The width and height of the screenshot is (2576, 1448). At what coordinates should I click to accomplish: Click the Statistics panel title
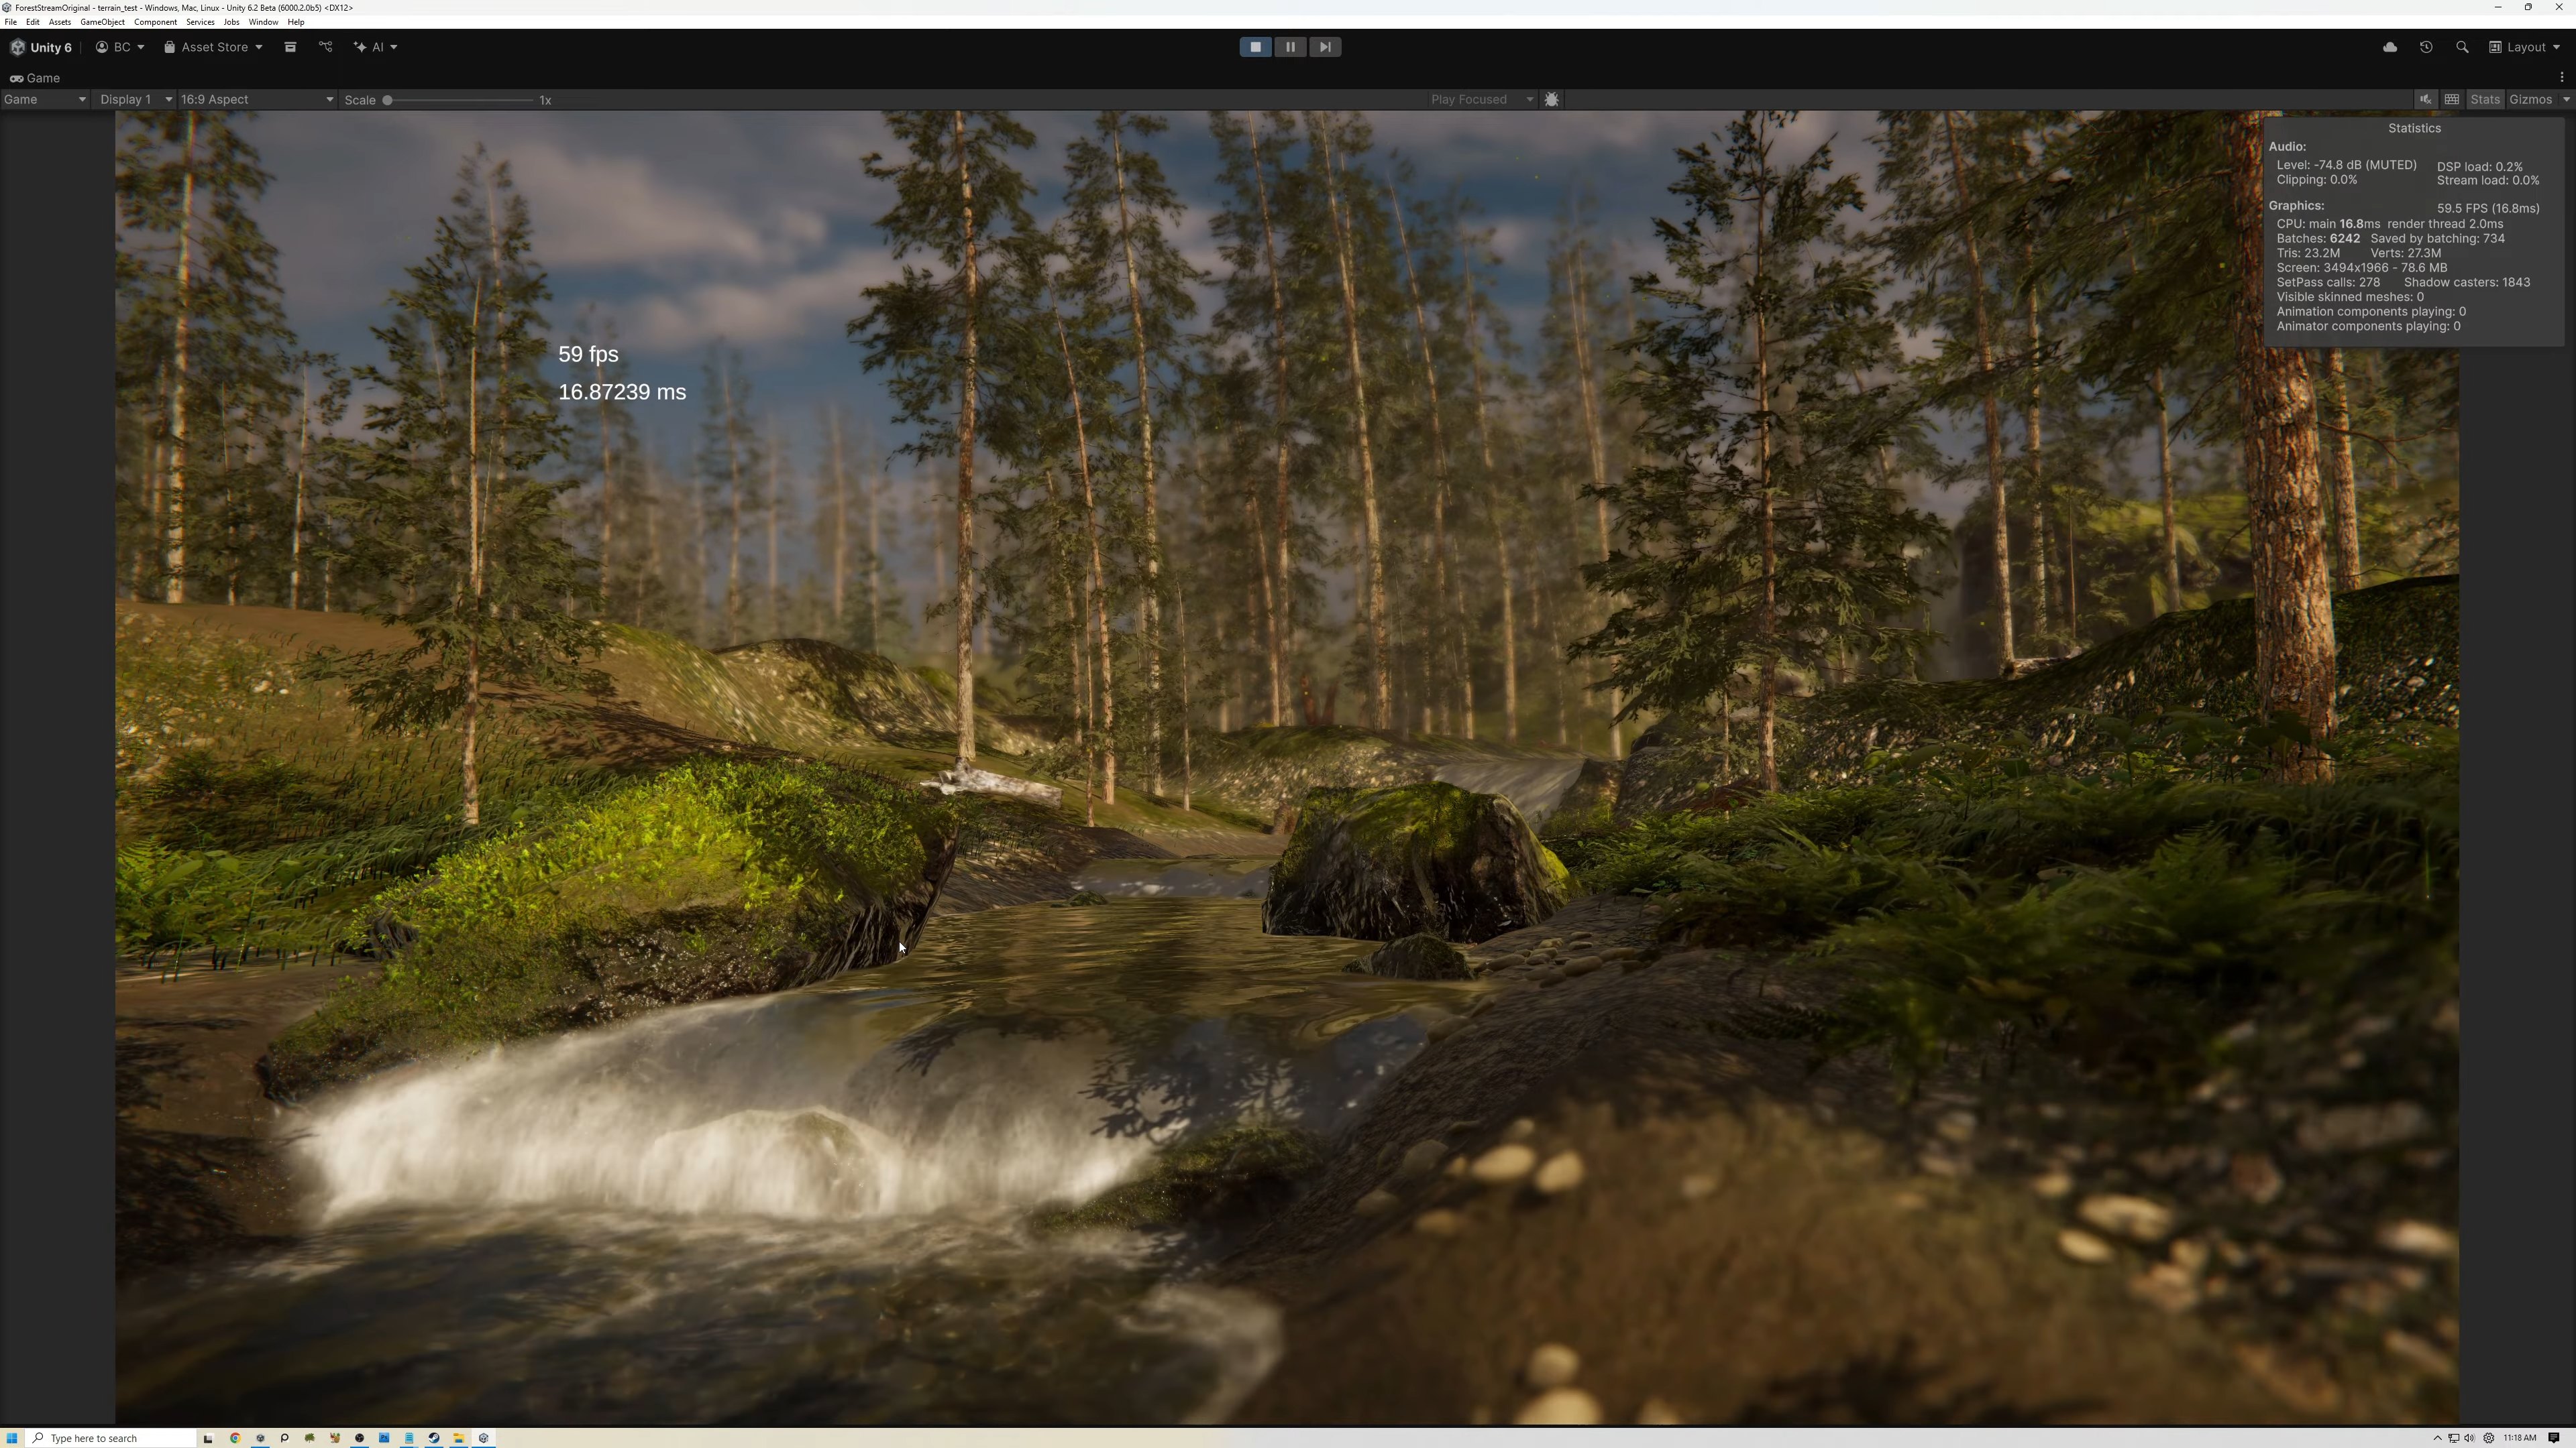(2414, 128)
